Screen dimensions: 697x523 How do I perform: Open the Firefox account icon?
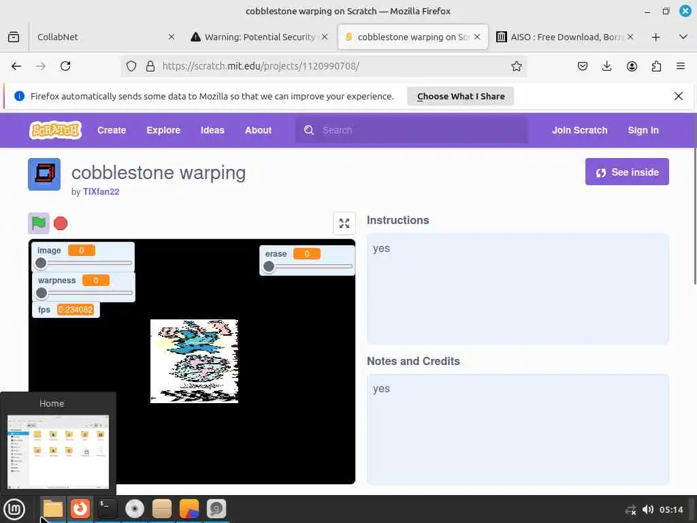click(x=632, y=66)
